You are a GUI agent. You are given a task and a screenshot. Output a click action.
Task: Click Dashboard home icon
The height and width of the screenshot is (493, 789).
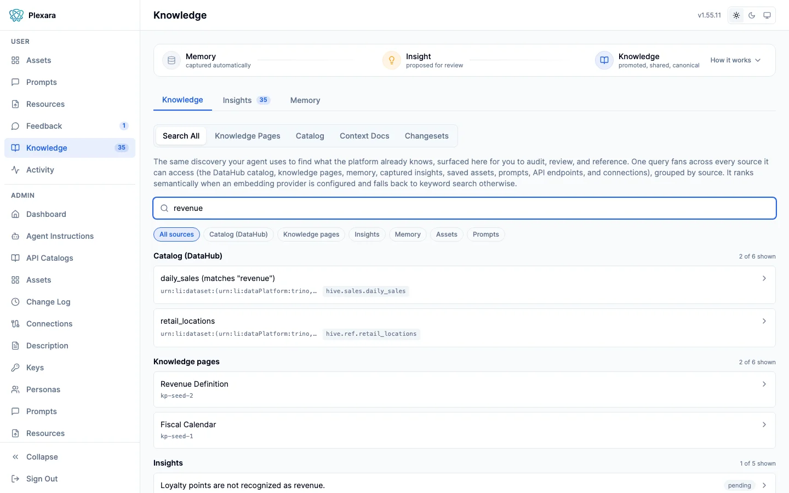[x=15, y=214]
